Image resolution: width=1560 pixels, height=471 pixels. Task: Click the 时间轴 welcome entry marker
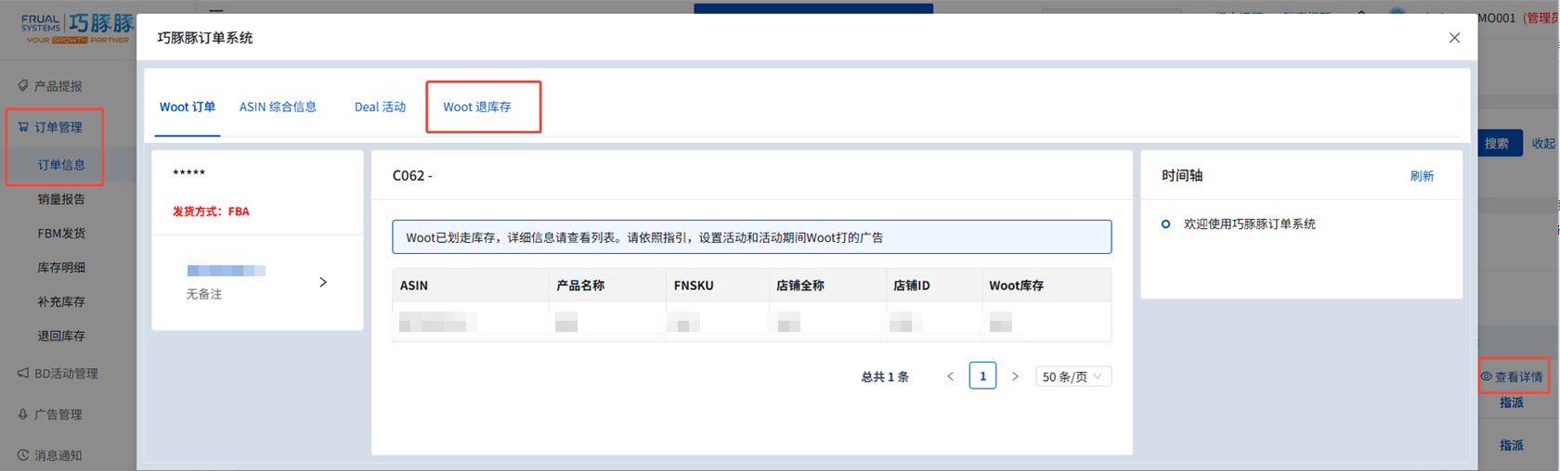point(1165,224)
